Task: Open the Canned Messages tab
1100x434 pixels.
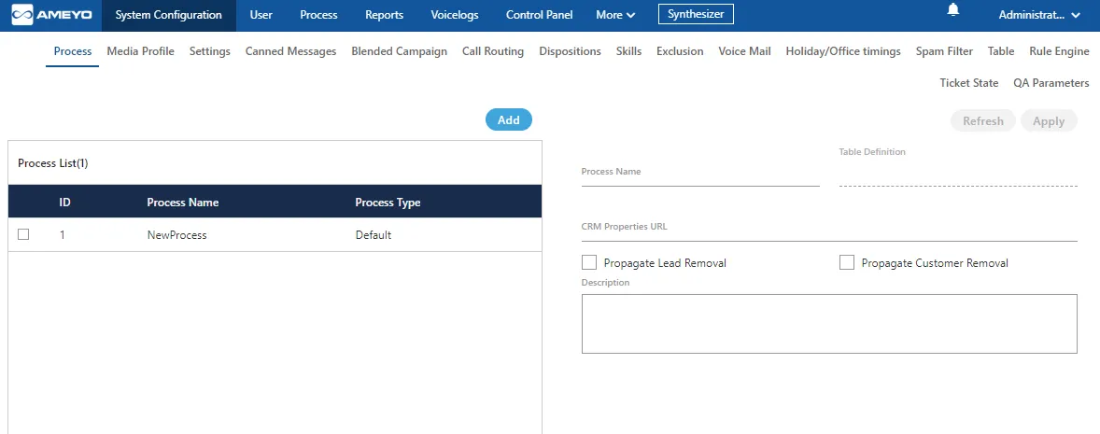Action: 290,51
